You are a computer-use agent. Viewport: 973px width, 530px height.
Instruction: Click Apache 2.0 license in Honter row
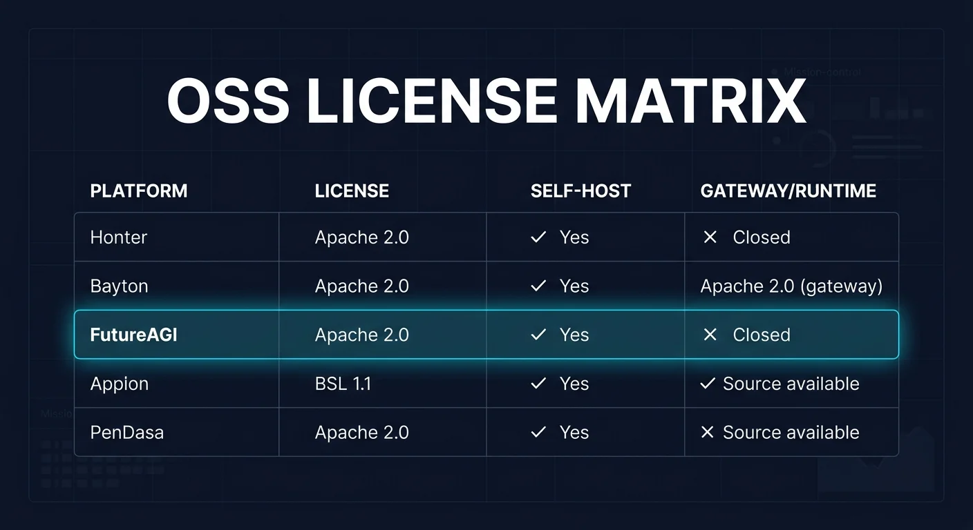click(x=362, y=237)
